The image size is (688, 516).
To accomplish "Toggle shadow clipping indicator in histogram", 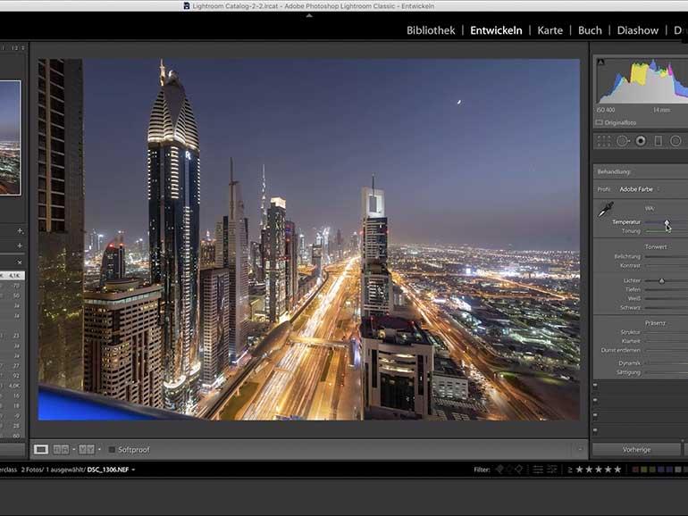I will tap(600, 62).
